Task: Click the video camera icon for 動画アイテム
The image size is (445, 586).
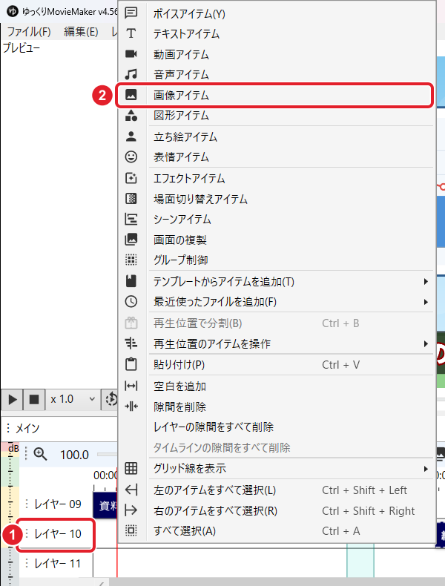Action: click(131, 54)
